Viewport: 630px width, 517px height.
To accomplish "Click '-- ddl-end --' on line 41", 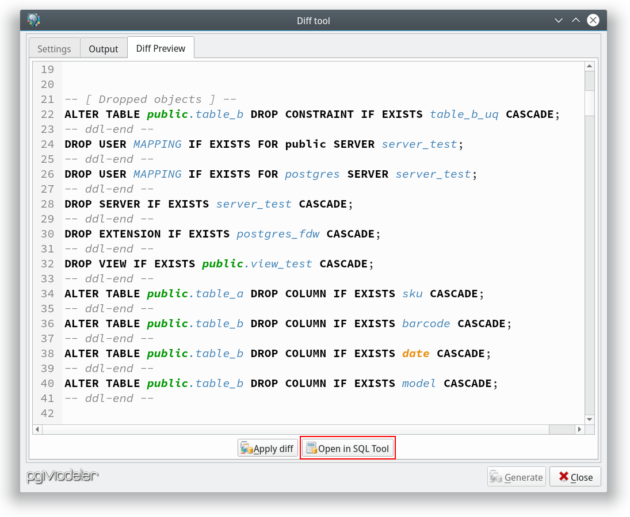I will pyautogui.click(x=109, y=399).
